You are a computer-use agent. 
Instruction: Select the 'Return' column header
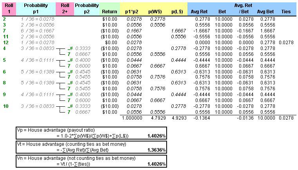pyautogui.click(x=109, y=12)
